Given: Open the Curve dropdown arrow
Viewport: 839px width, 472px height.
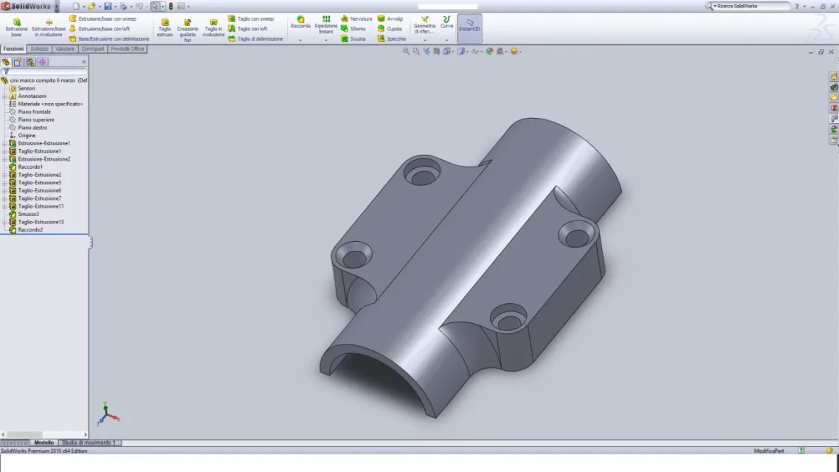Looking at the screenshot, I should [x=446, y=40].
